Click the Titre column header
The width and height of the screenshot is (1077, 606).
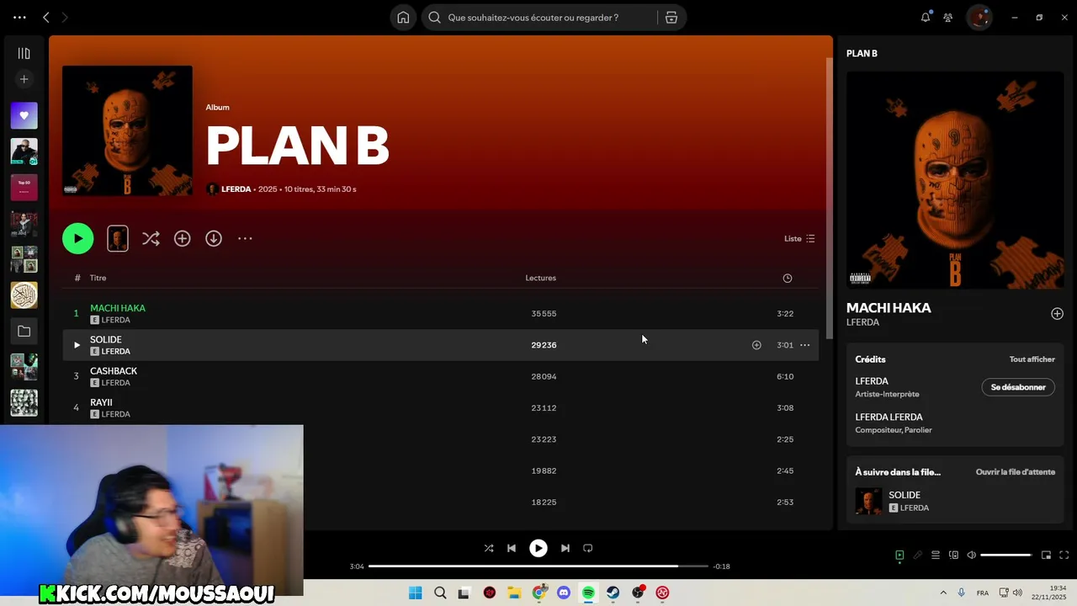tap(98, 278)
